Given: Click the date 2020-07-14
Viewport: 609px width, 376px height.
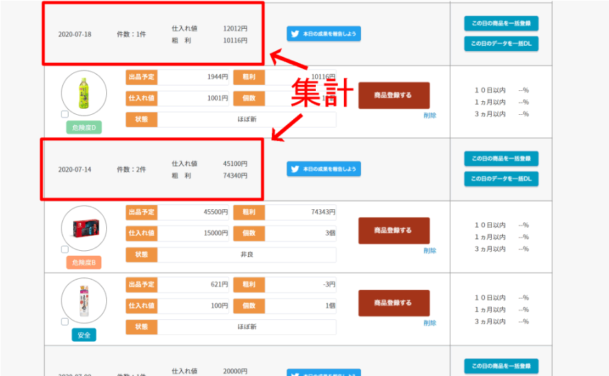Looking at the screenshot, I should tap(75, 170).
